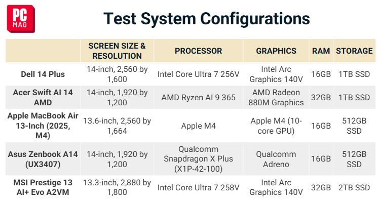The height and width of the screenshot is (202, 380).
Task: Select the Acer Swift AI 14 AMD row label
Action: click(x=43, y=97)
